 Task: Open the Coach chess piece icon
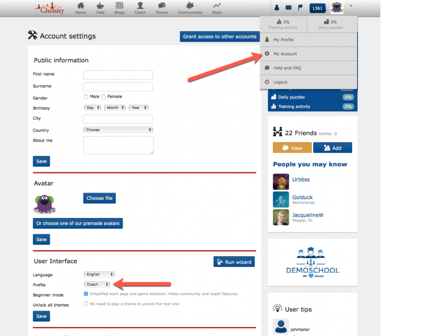tap(140, 6)
